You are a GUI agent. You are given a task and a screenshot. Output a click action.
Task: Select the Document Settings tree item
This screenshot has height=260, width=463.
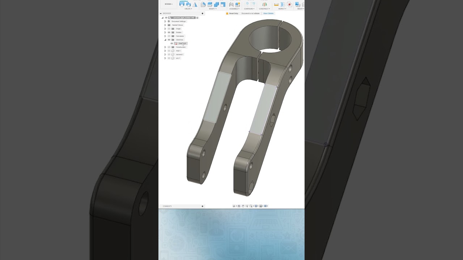tap(179, 21)
